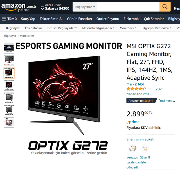Click the Monitörler breadcrumb link

pyautogui.click(x=27, y=36)
